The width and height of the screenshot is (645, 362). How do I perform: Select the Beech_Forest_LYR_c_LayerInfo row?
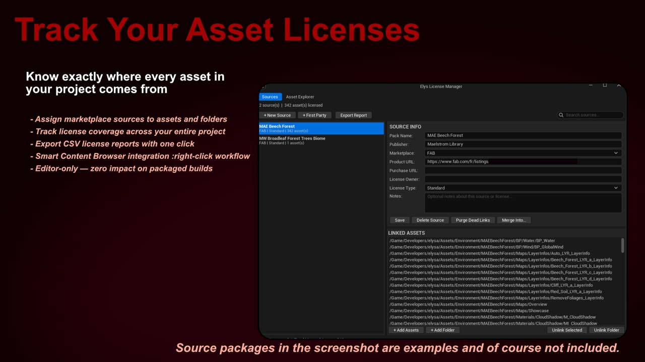(x=504, y=273)
